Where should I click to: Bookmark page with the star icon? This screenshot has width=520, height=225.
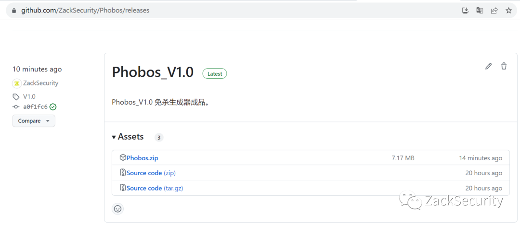(509, 11)
